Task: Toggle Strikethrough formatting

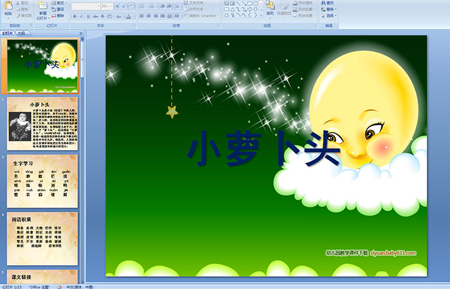Action: [x=95, y=16]
